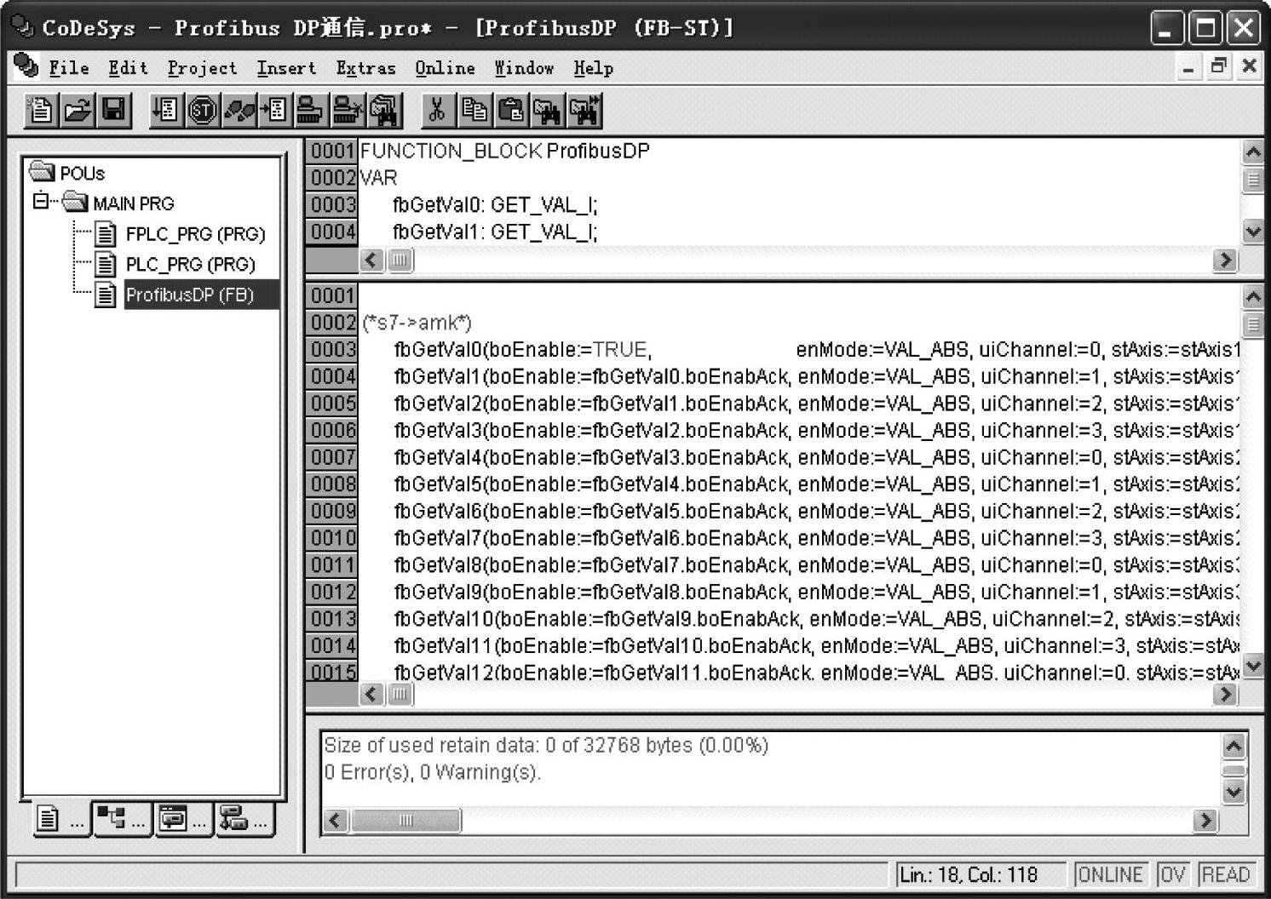Click the Lin.: 18, Col.: 118 position field
Screen dimensions: 1271x899
pos(980,875)
